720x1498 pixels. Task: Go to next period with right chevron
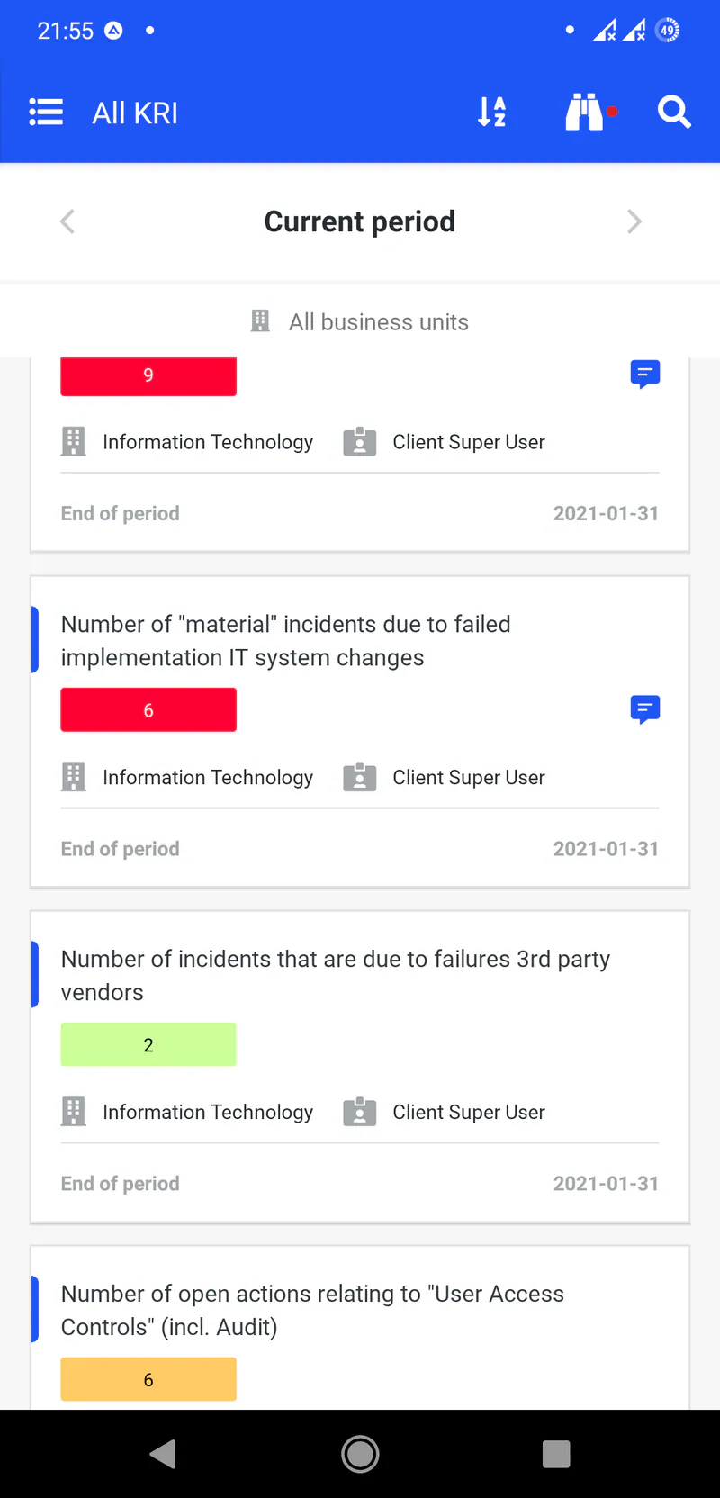pyautogui.click(x=634, y=221)
